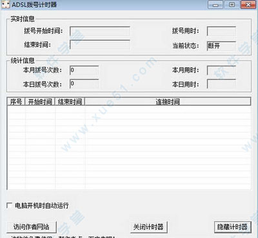258x238 pixels.
Task: Minimize the ADSL timer window
Action: pyautogui.click(x=215, y=5)
